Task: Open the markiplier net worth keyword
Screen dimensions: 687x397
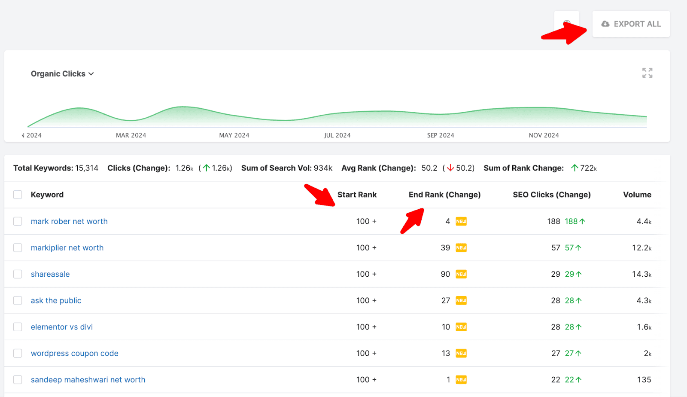Action: [x=67, y=248]
